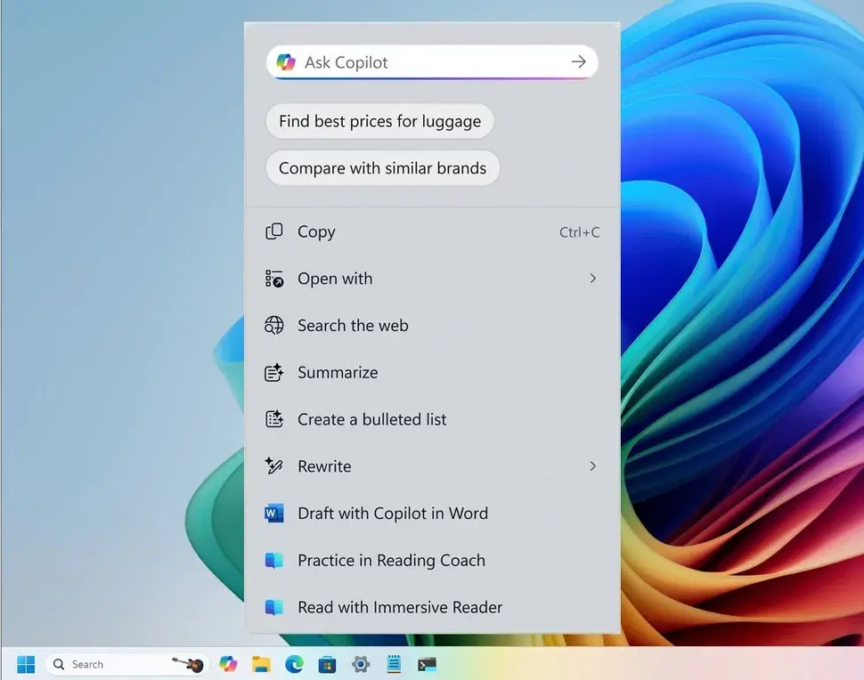Click the Search the web globe icon
This screenshot has width=864, height=680.
pyautogui.click(x=273, y=326)
